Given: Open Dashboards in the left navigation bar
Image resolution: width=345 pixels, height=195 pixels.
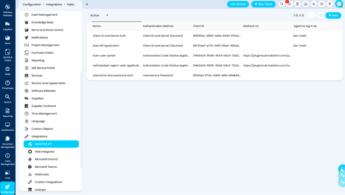Looking at the screenshot, I should pyautogui.click(x=7, y=127).
